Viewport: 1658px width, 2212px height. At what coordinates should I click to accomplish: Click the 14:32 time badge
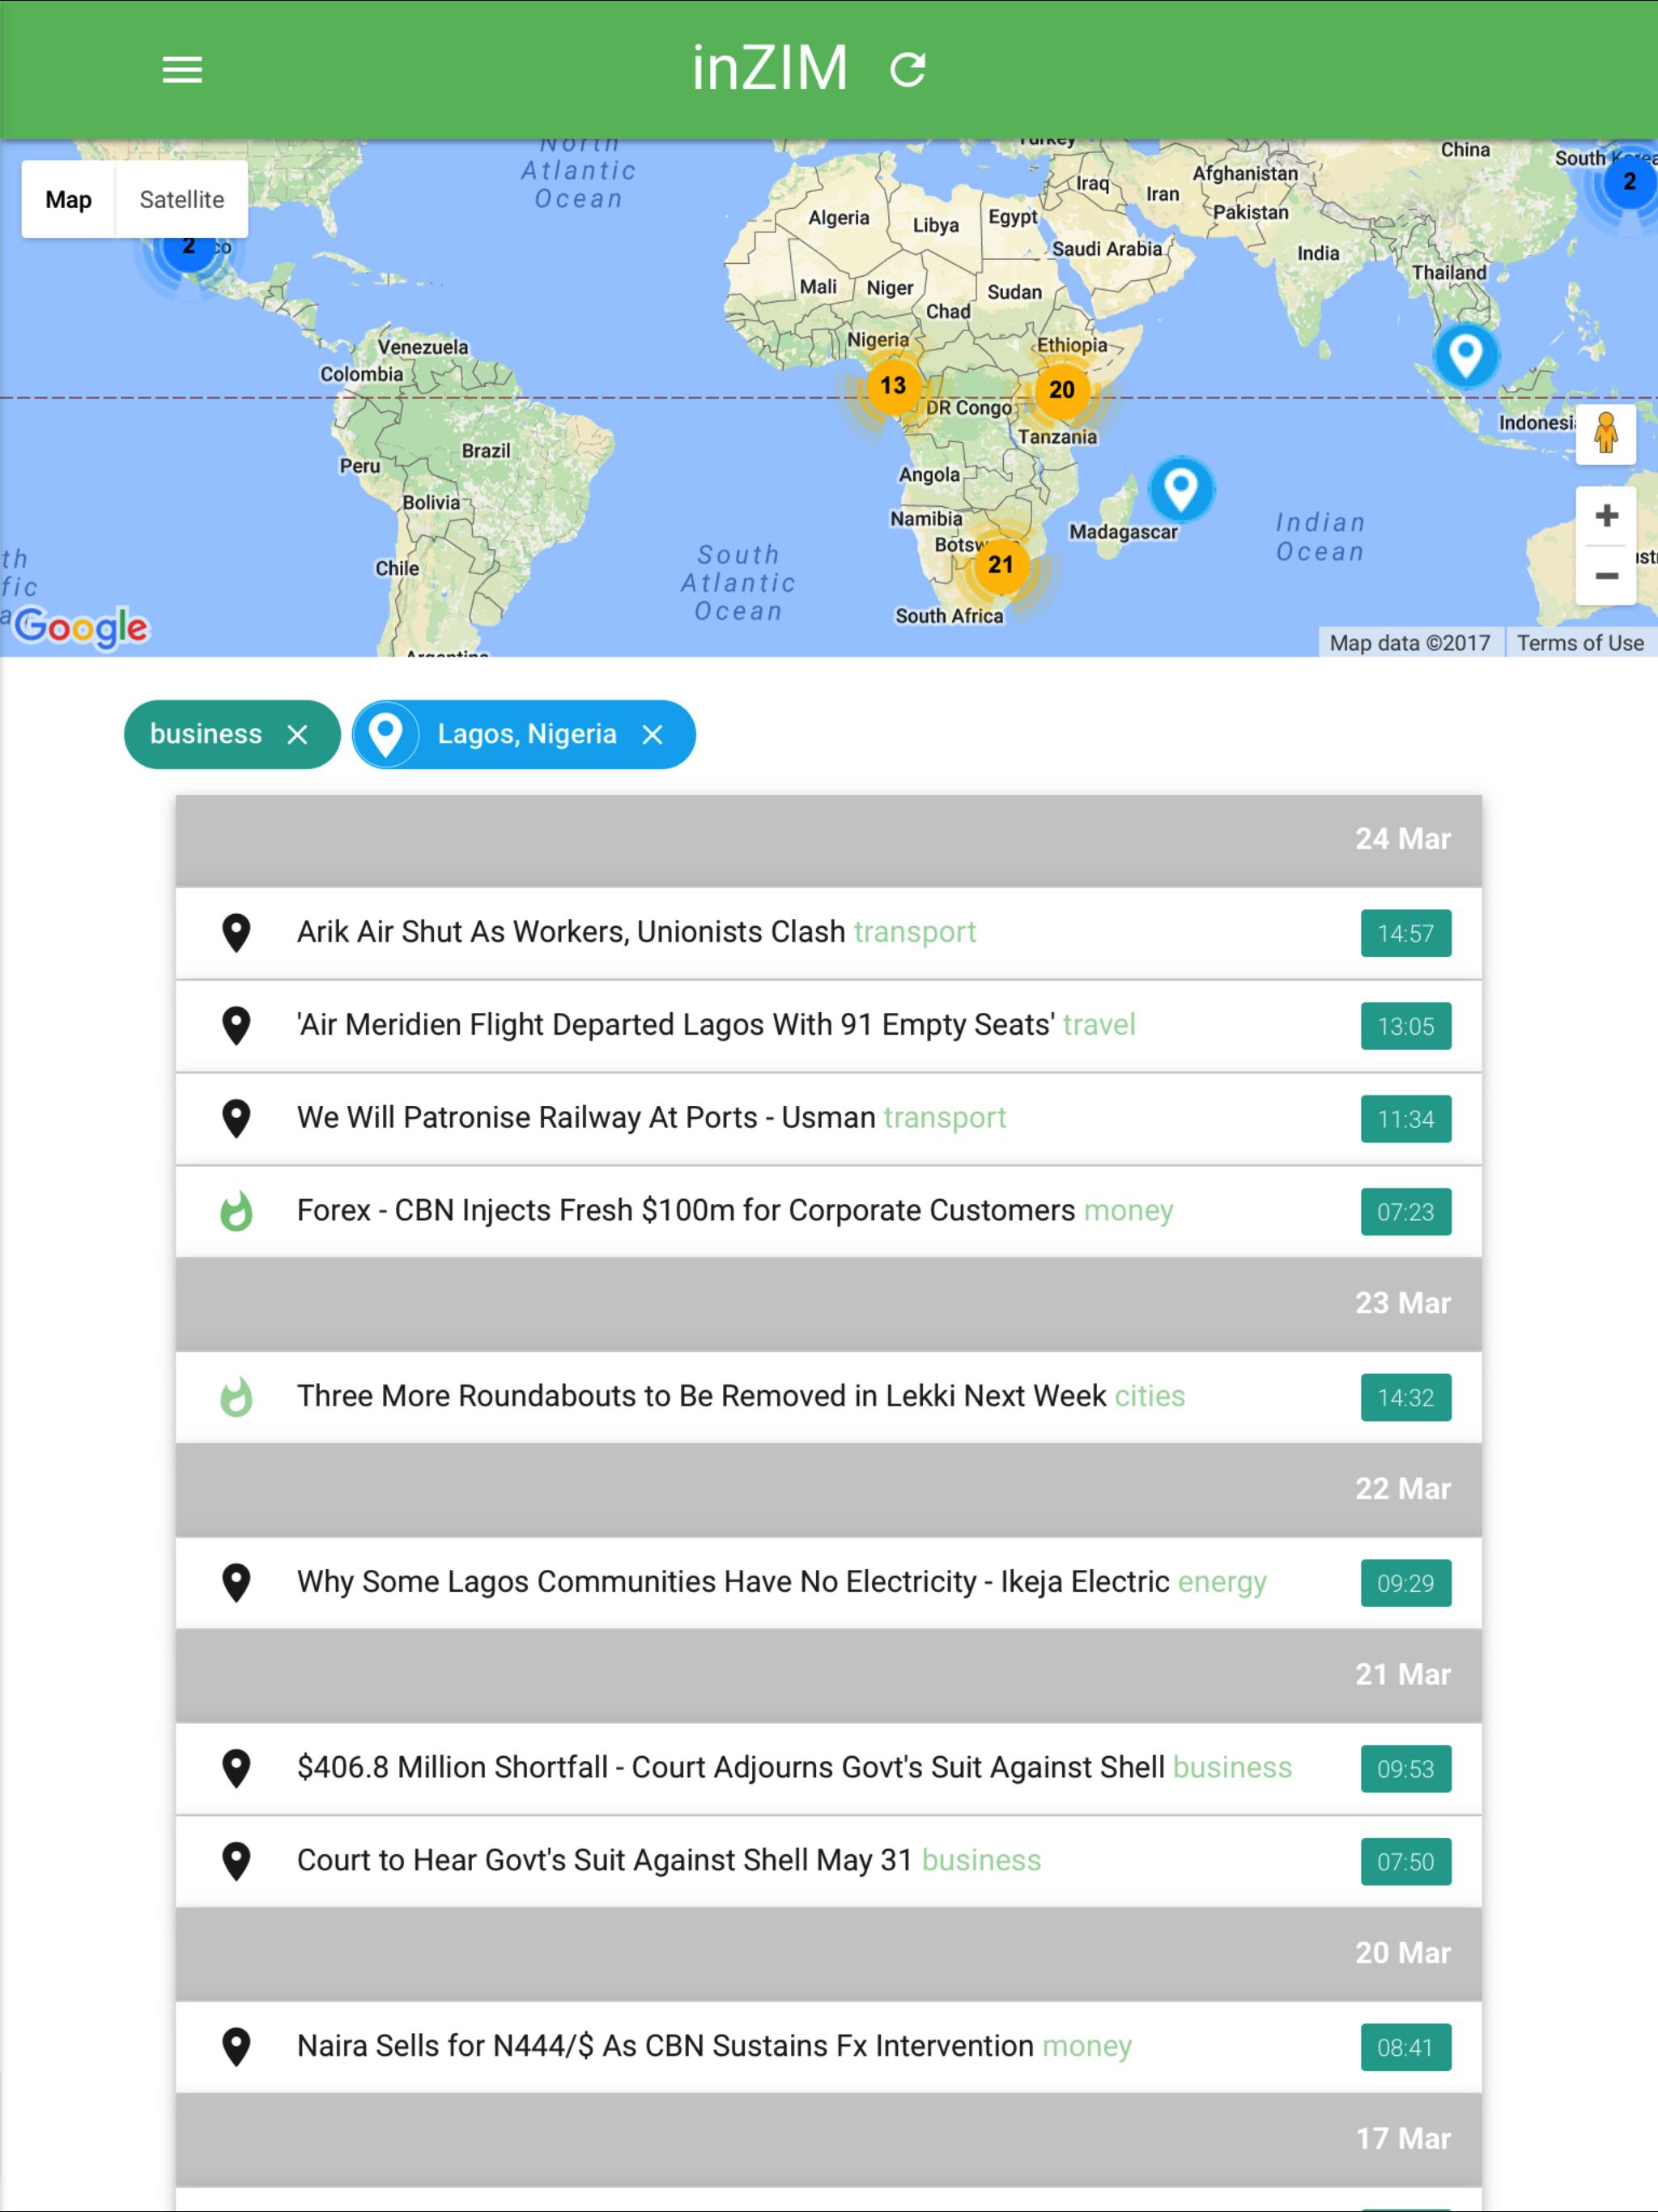coord(1405,1398)
